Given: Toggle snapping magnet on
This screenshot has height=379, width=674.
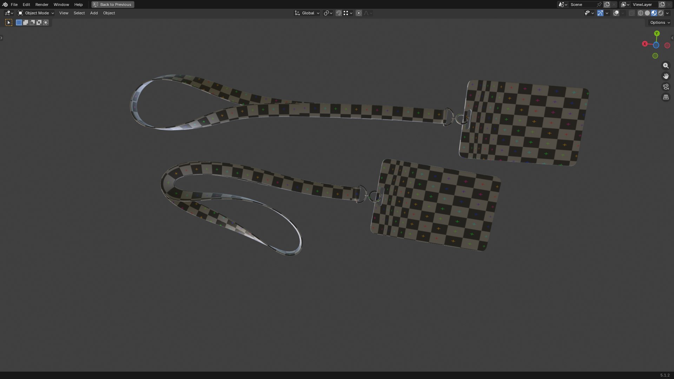Looking at the screenshot, I should pyautogui.click(x=339, y=13).
